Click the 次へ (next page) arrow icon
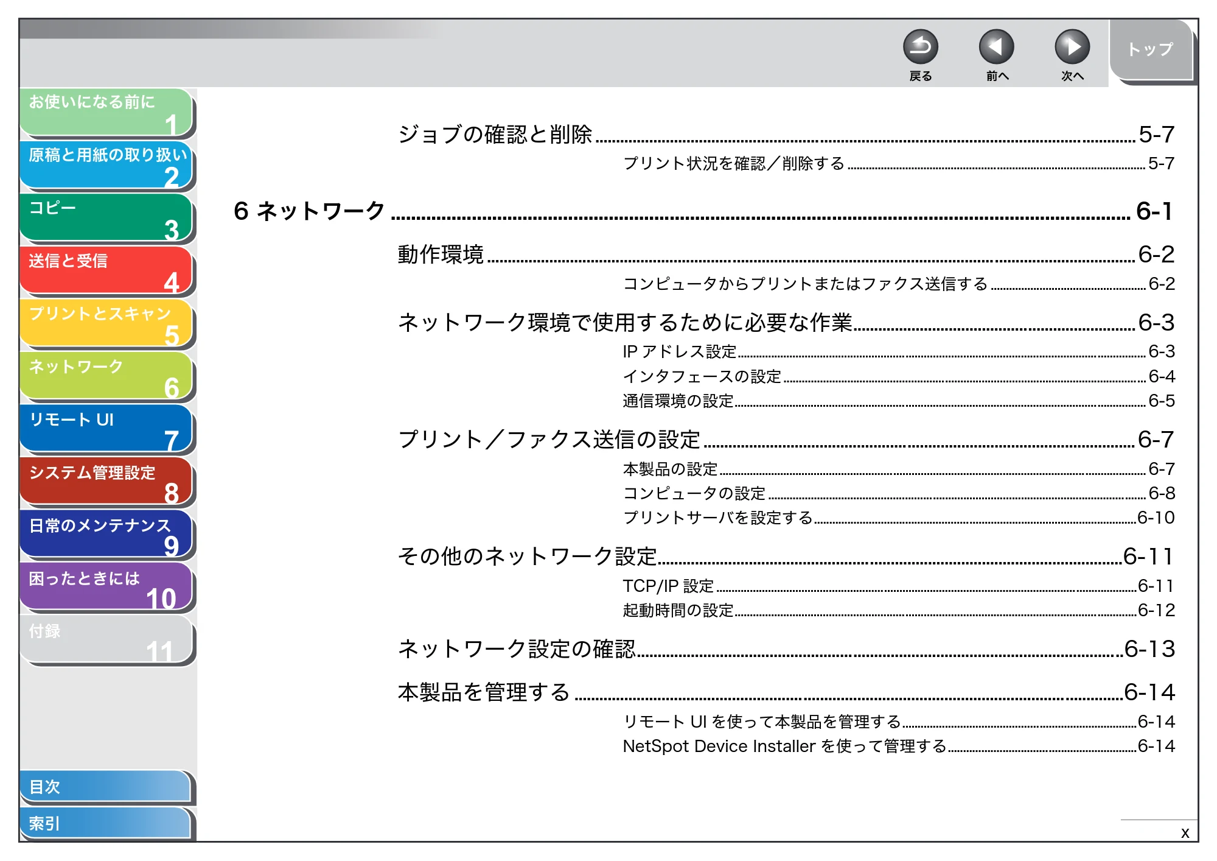Screen dimensions: 1217x861 pyautogui.click(x=1072, y=47)
